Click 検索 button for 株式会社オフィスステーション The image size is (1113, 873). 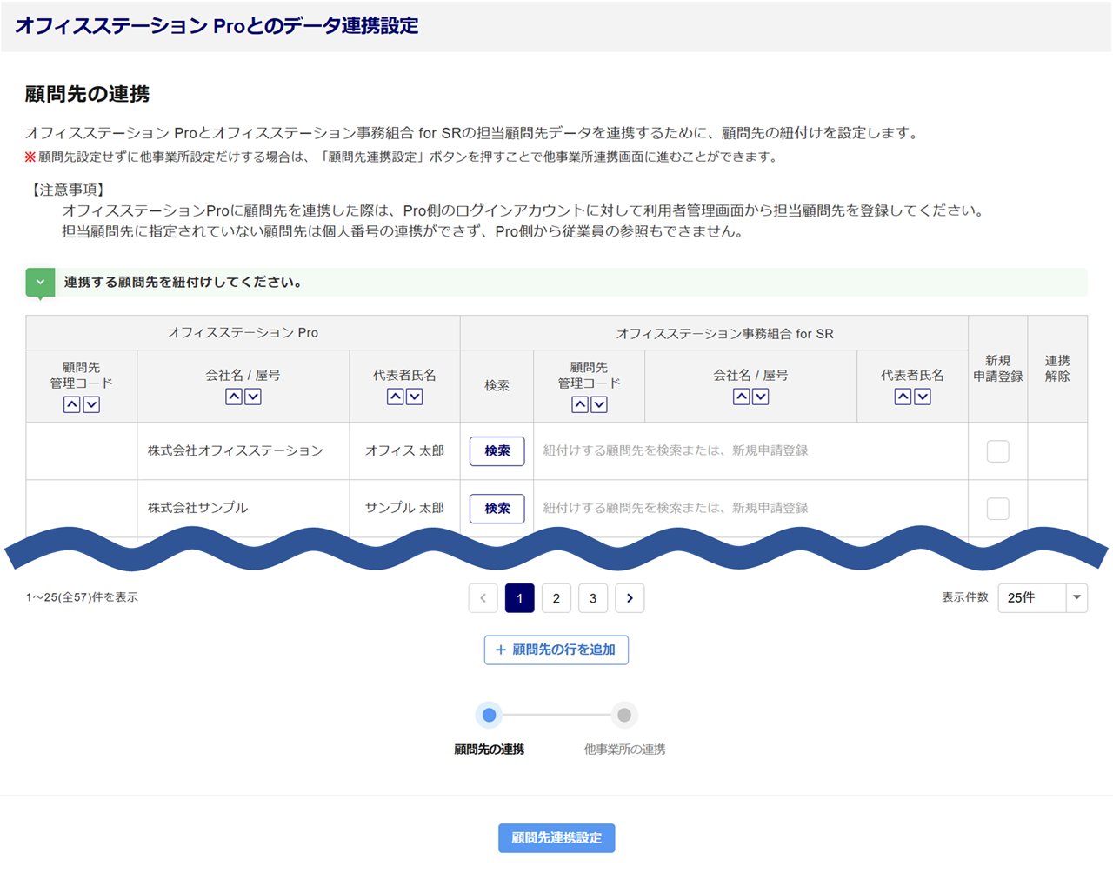click(497, 451)
